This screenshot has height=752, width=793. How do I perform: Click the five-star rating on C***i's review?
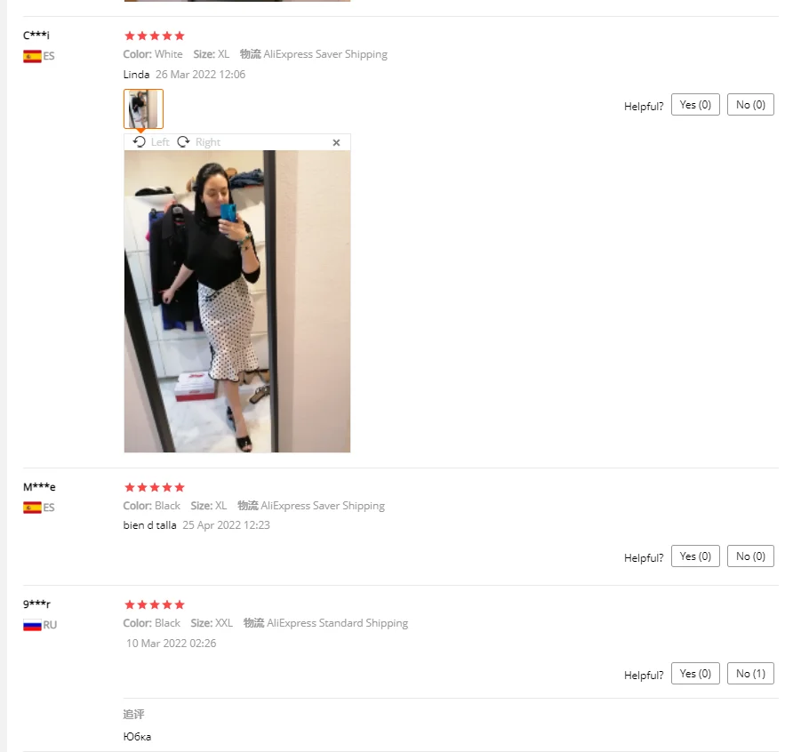point(155,36)
